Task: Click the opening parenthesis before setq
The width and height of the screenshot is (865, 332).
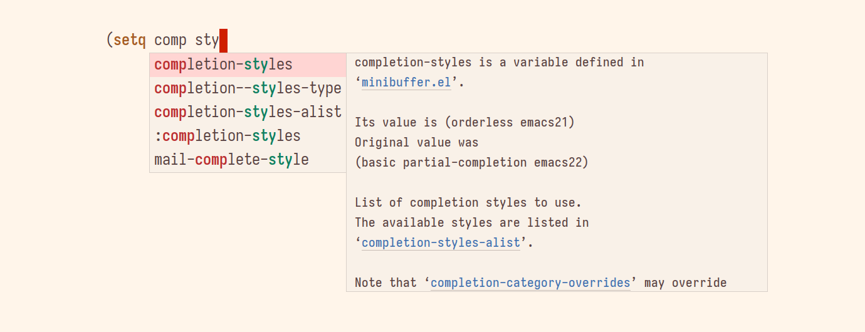Action: (109, 41)
